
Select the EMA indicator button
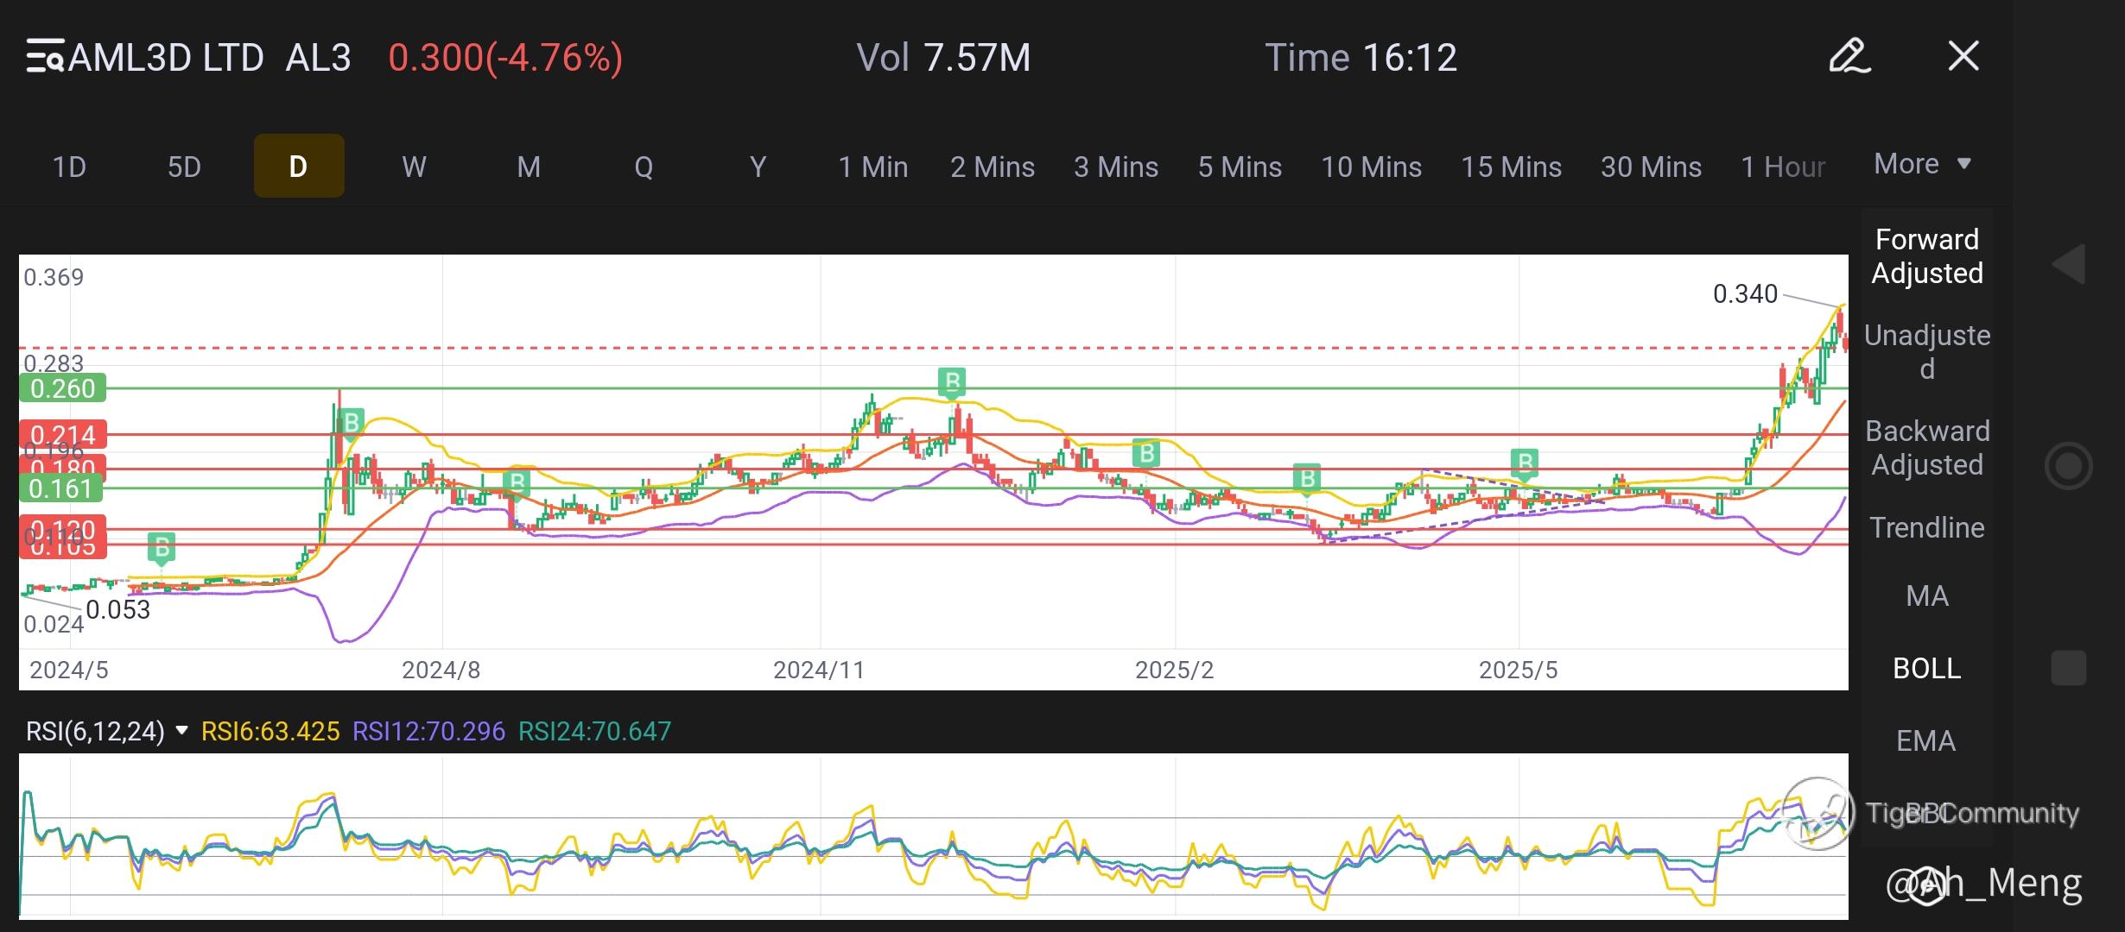click(x=1926, y=740)
